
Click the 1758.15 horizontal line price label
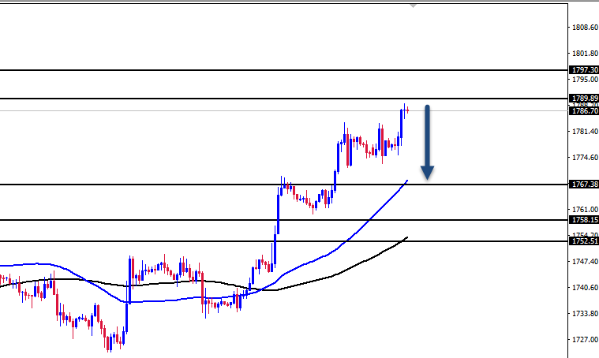click(584, 220)
